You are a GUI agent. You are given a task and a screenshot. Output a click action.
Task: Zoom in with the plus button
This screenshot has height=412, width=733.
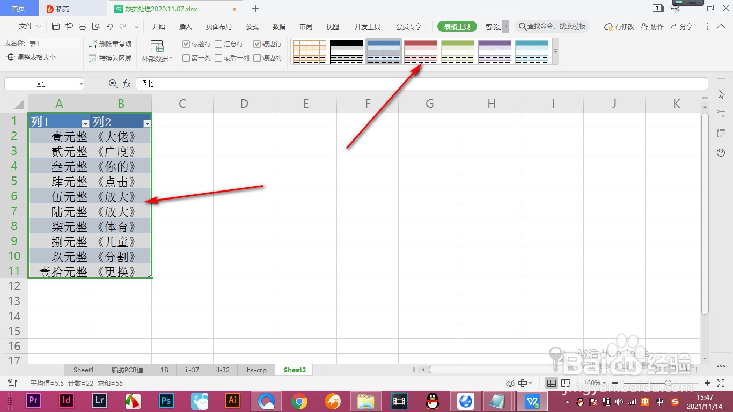(707, 383)
